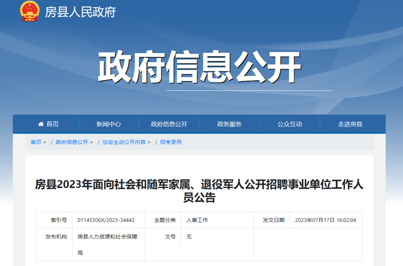Viewport: 403px width, 266px height.
Task: Open the 法定主动公开内容 breadcrumb link
Action: click(x=124, y=142)
